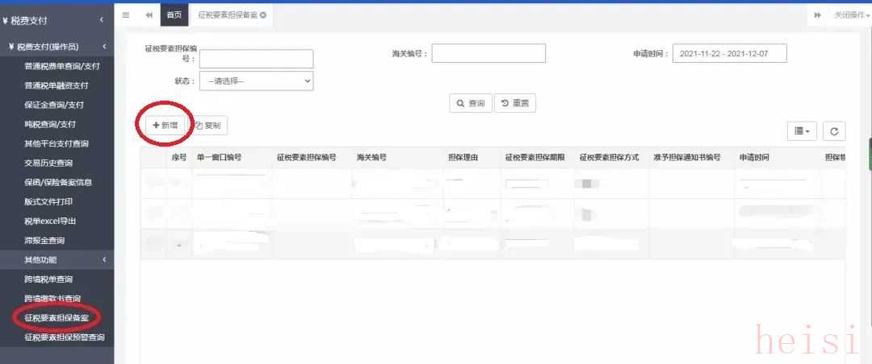This screenshot has height=364, width=872.
Task: Refresh the table with the reload icon
Action: (x=834, y=131)
